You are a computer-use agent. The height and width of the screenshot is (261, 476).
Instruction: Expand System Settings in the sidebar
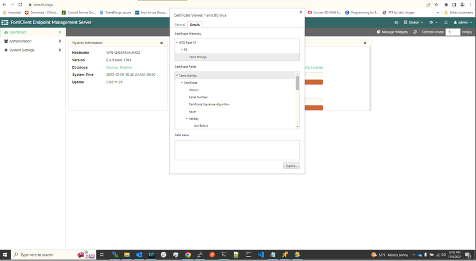point(22,50)
